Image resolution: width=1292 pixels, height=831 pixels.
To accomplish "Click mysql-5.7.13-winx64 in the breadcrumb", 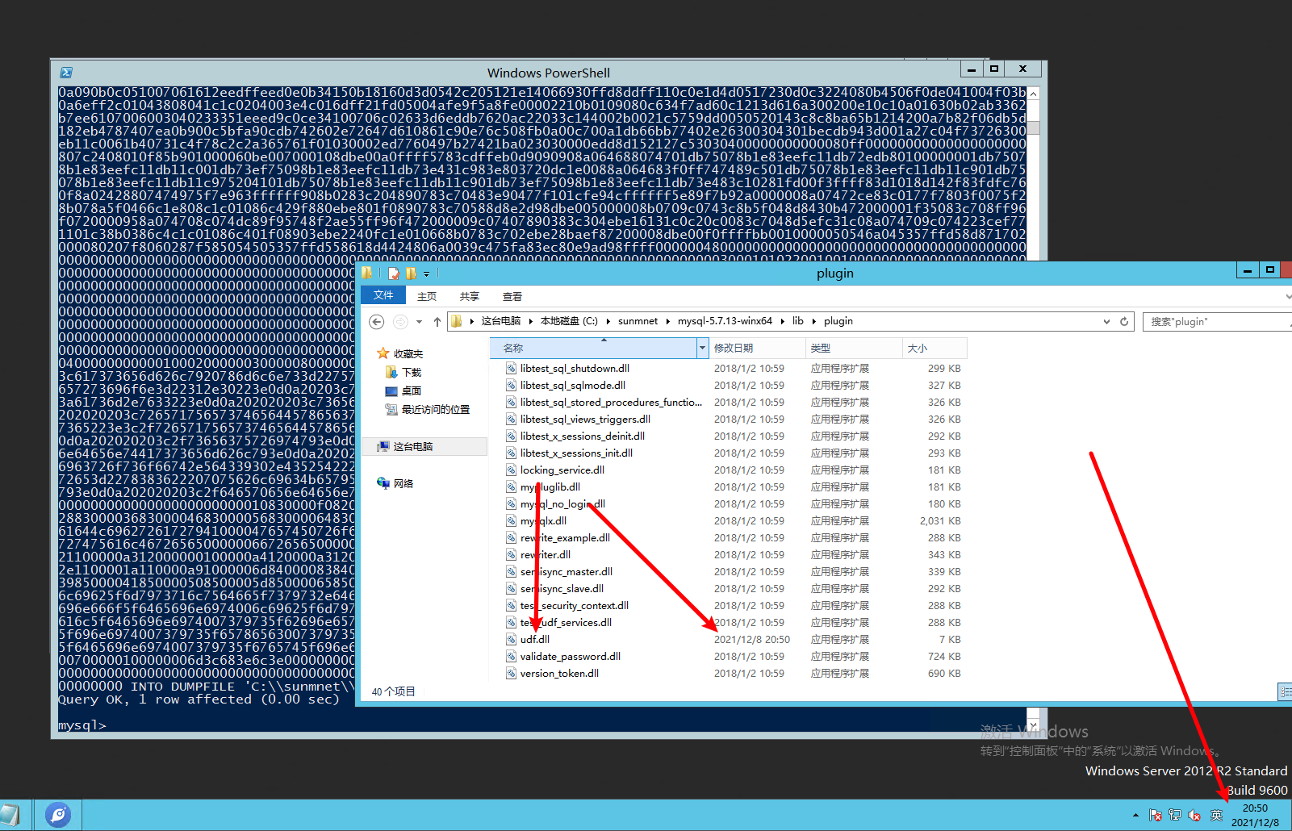I will 725,321.
